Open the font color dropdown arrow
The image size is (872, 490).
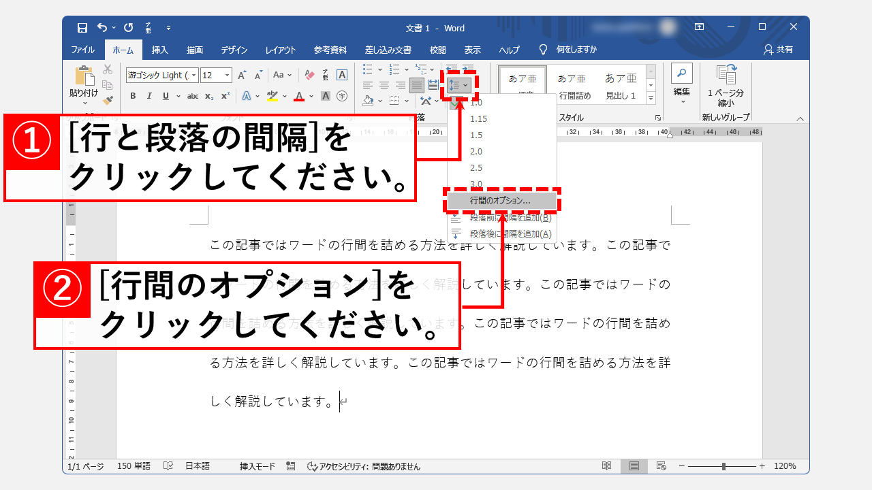(311, 96)
